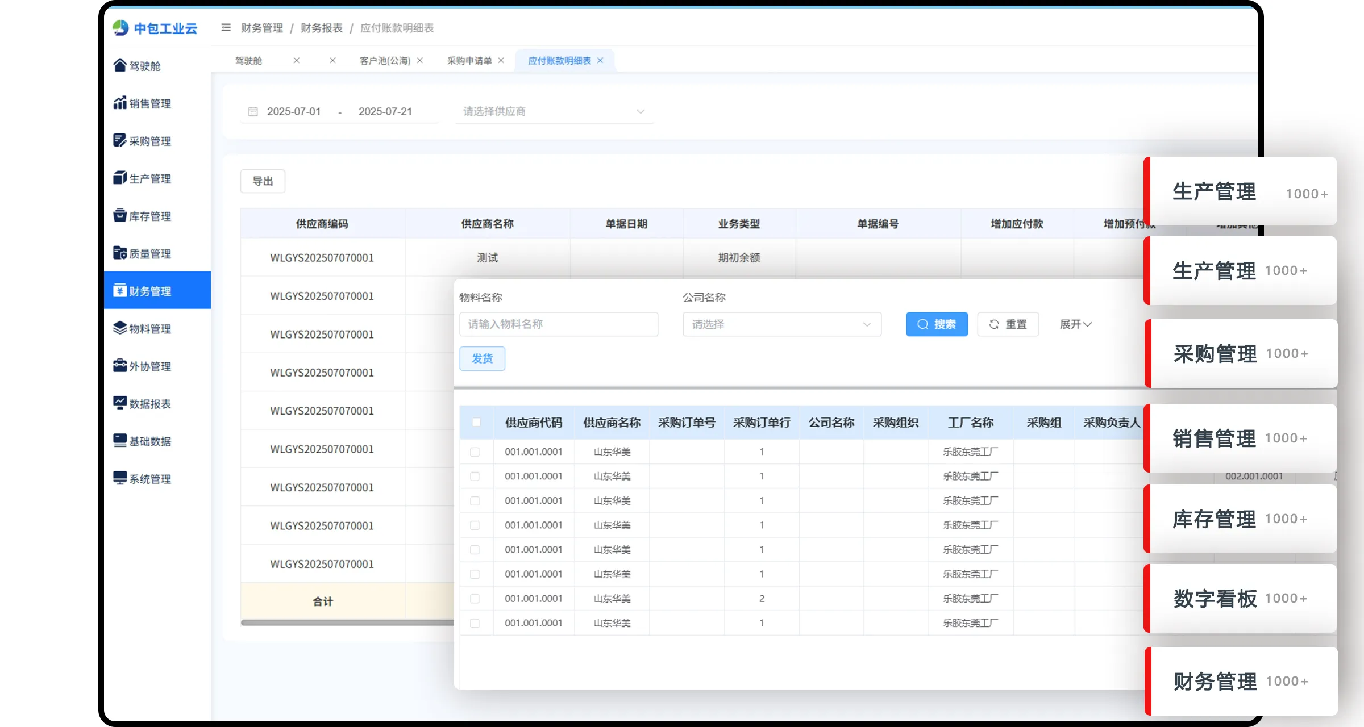
Task: Switch to the 采购申请单 tab
Action: (469, 61)
